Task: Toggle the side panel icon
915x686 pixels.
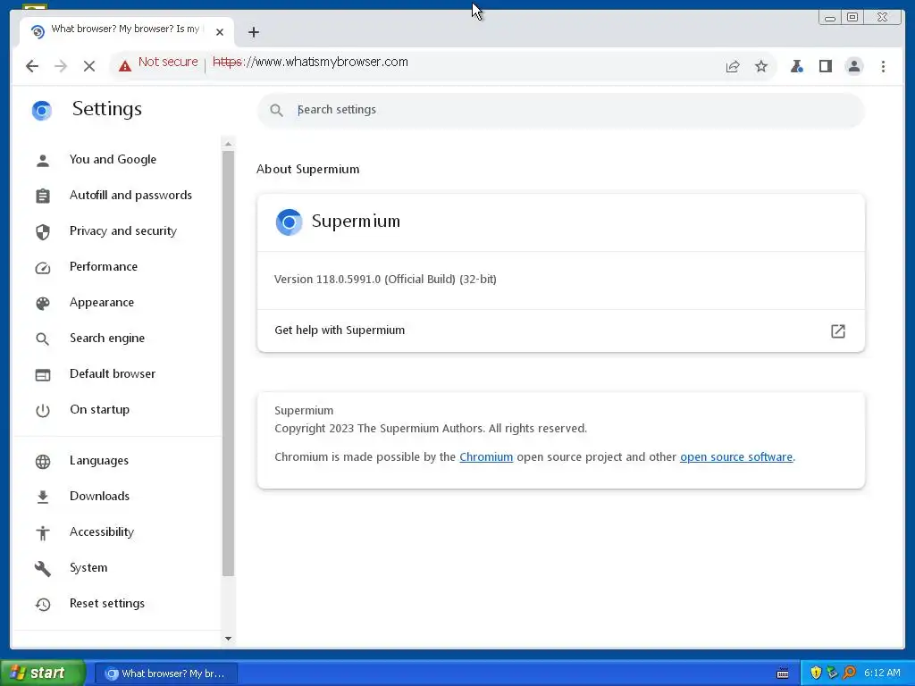Action: coord(825,66)
